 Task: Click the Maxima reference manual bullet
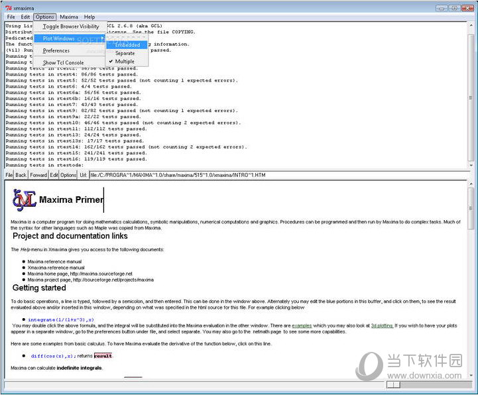click(54, 262)
